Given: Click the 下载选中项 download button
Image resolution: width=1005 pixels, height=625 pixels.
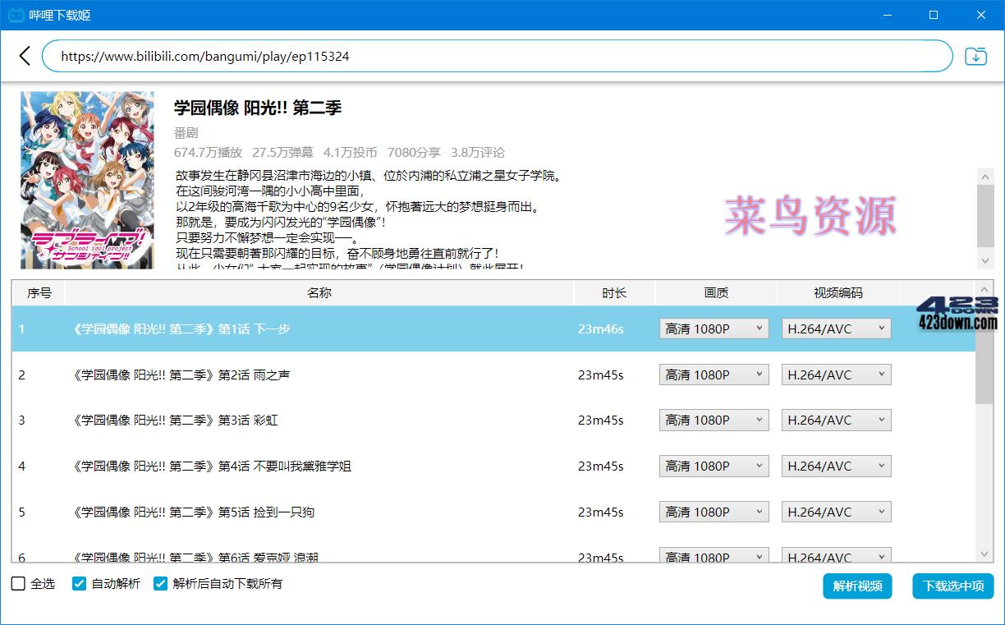Looking at the screenshot, I should (x=952, y=586).
